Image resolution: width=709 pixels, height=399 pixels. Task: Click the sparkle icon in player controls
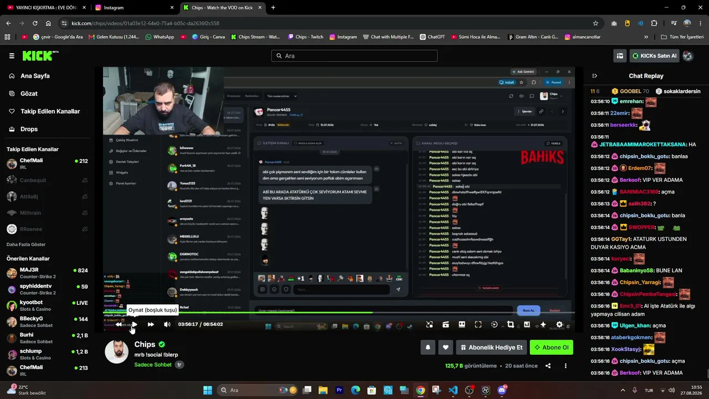click(x=543, y=324)
